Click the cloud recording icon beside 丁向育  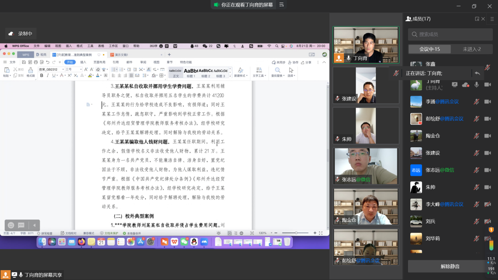(x=465, y=84)
